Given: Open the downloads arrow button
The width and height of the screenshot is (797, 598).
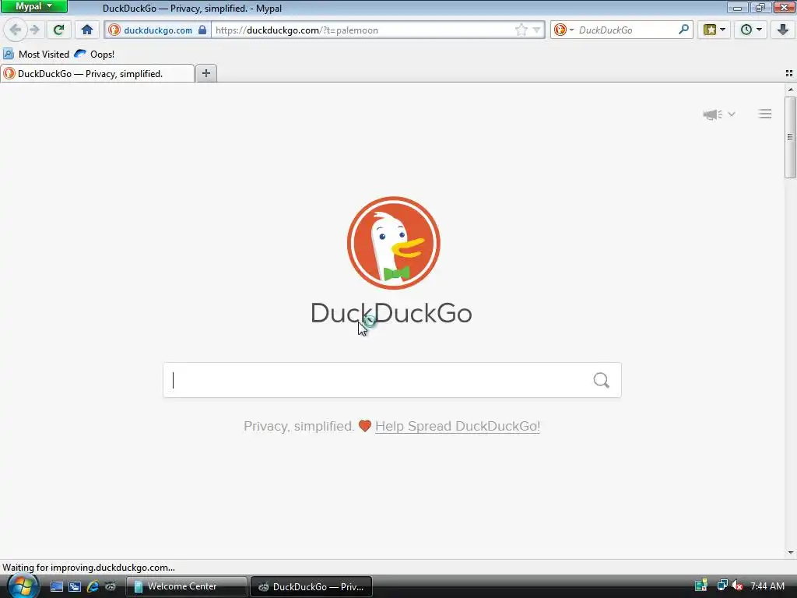Looking at the screenshot, I should pyautogui.click(x=783, y=30).
